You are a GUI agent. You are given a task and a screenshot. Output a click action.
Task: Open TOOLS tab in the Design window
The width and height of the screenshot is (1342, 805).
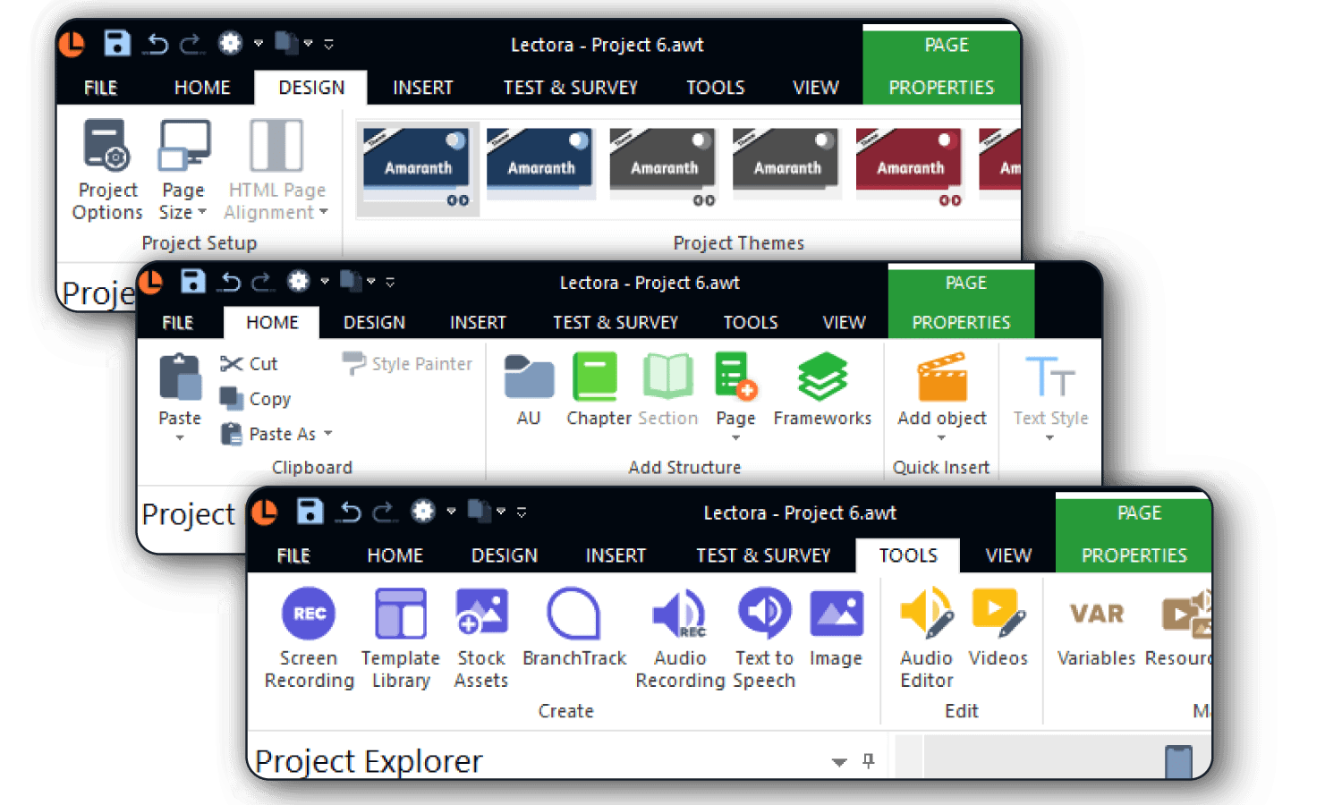click(715, 88)
